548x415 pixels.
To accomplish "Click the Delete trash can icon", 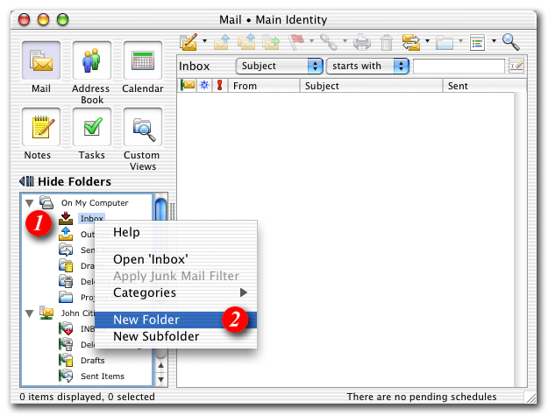I will click(x=386, y=41).
